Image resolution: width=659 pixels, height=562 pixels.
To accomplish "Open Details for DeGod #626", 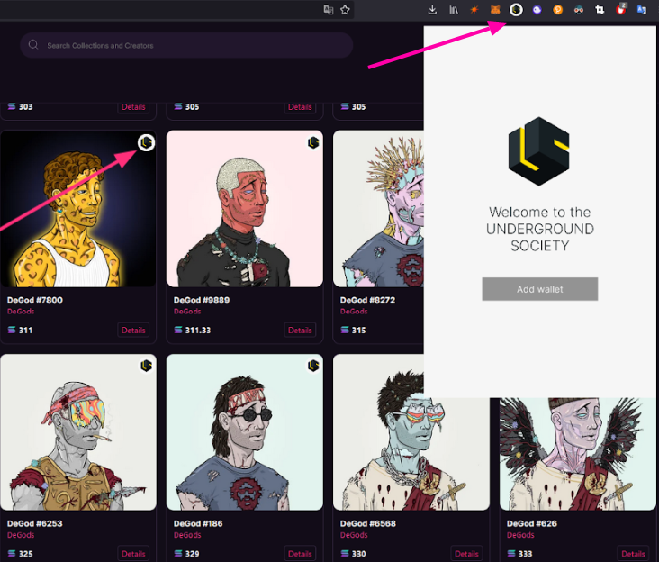I will pyautogui.click(x=633, y=554).
